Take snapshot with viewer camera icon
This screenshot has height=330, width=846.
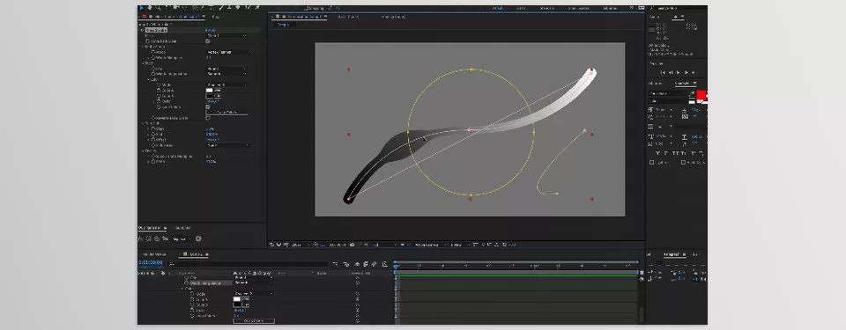pos(352,245)
